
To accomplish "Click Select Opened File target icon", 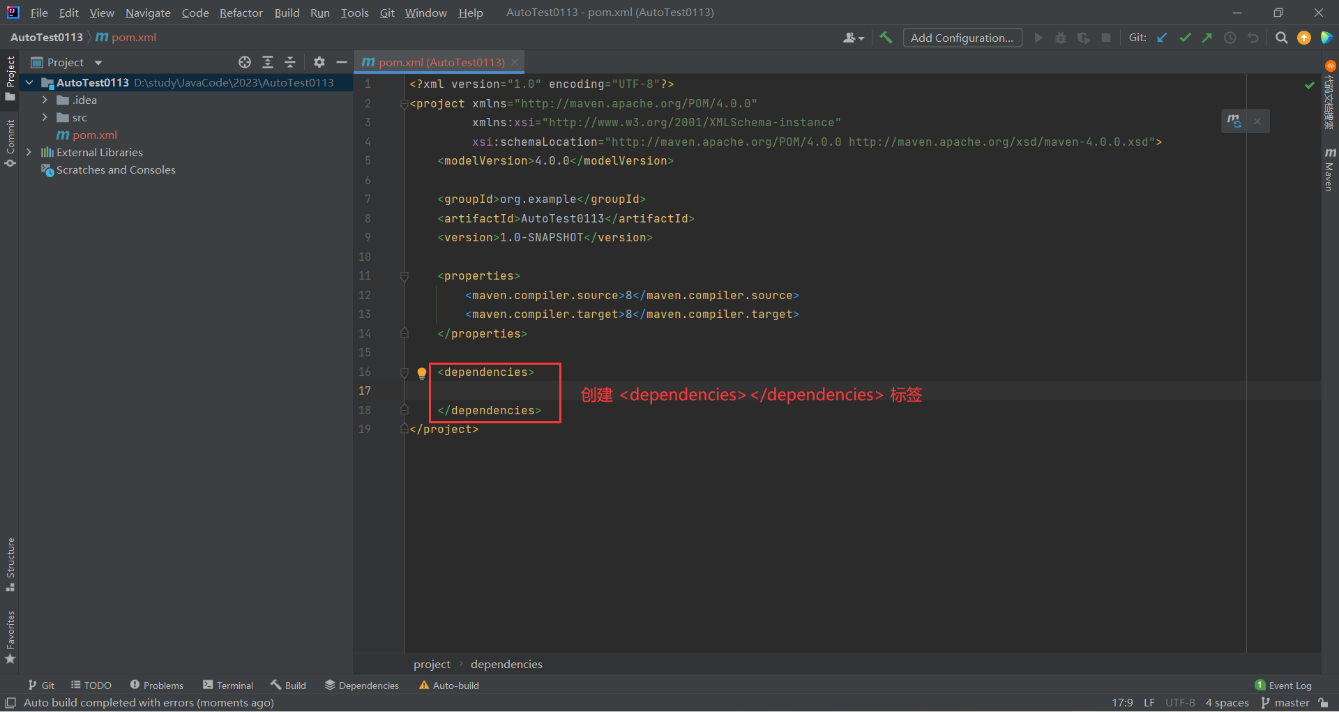I will (x=245, y=62).
